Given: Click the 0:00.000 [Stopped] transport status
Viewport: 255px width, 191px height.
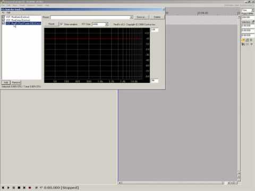Looking at the screenshot, I should pos(61,188).
